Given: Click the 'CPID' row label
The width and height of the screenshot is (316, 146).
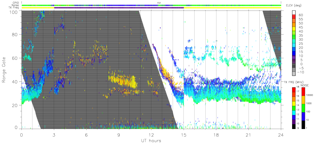Looking at the screenshot, I should pyautogui.click(x=16, y=3).
